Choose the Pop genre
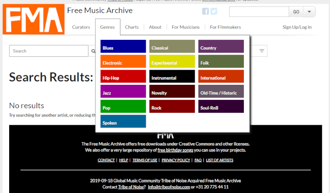 (x=123, y=106)
